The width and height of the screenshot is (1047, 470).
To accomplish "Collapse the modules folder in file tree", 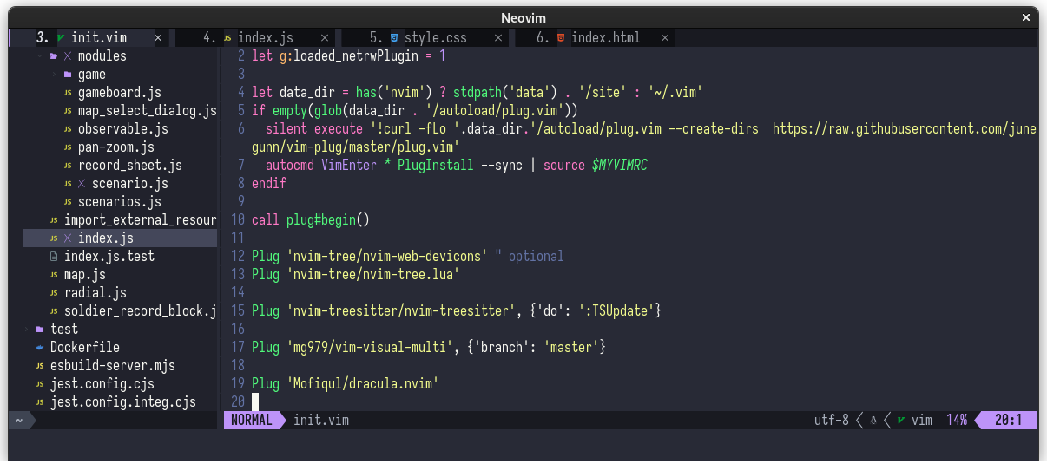I will tap(40, 56).
